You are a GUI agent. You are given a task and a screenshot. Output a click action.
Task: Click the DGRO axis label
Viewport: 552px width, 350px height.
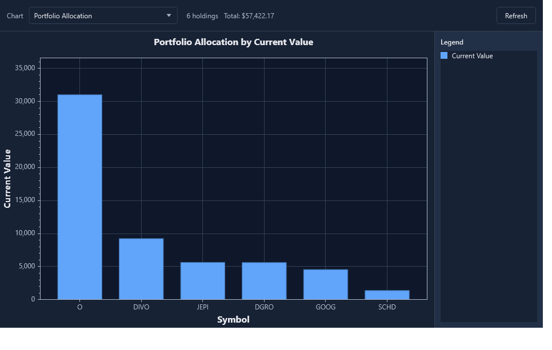(264, 307)
